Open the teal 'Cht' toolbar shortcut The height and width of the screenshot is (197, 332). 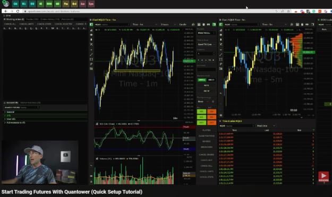click(x=15, y=4)
